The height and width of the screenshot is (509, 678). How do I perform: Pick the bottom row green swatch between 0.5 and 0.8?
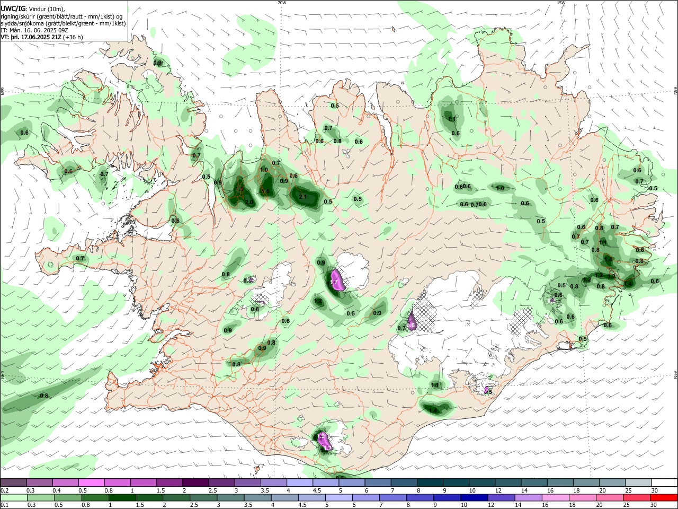pyautogui.click(x=68, y=497)
